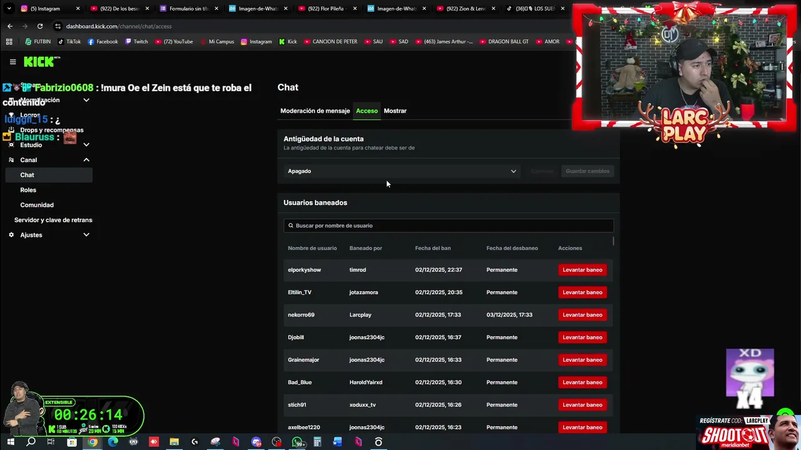Open Roles in the sidebar
This screenshot has width=801, height=450.
[x=28, y=190]
